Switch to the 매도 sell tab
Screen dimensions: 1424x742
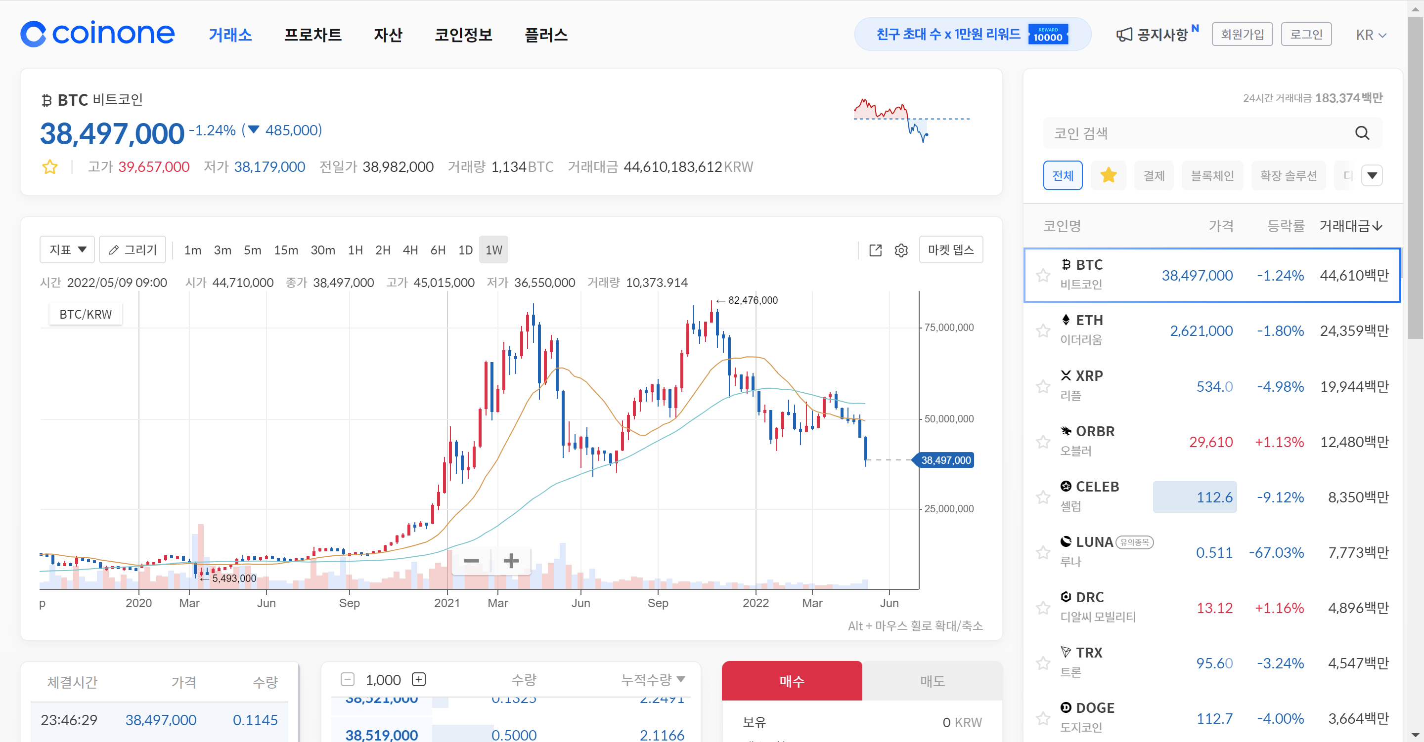[932, 681]
